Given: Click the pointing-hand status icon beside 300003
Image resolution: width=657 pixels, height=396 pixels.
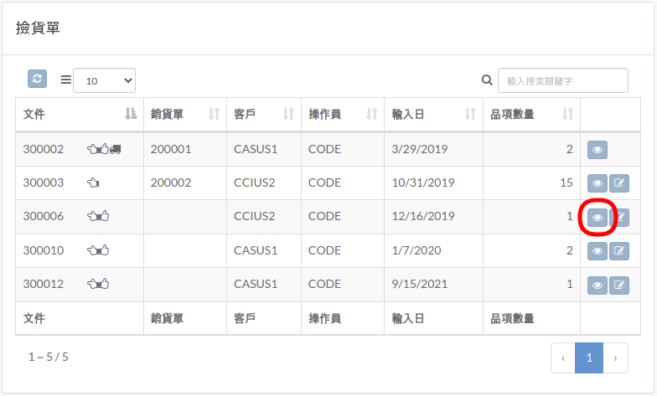Looking at the screenshot, I should click(93, 183).
